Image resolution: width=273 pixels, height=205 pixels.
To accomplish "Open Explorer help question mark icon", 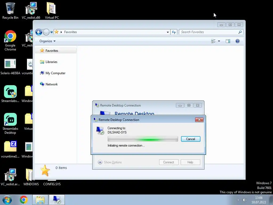I will click(x=238, y=41).
